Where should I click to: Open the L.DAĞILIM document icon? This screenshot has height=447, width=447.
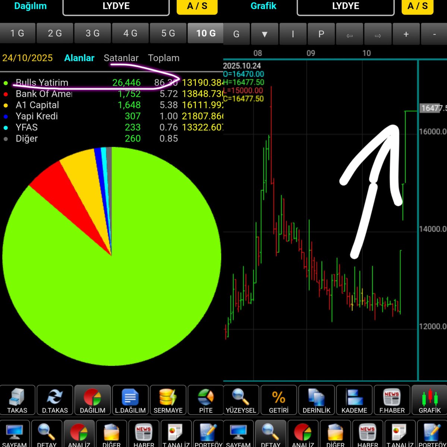130,400
